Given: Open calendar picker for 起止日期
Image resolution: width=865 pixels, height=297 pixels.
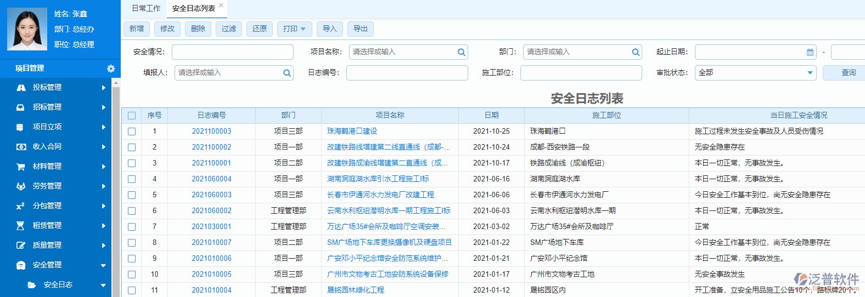Looking at the screenshot, I should click(x=810, y=52).
